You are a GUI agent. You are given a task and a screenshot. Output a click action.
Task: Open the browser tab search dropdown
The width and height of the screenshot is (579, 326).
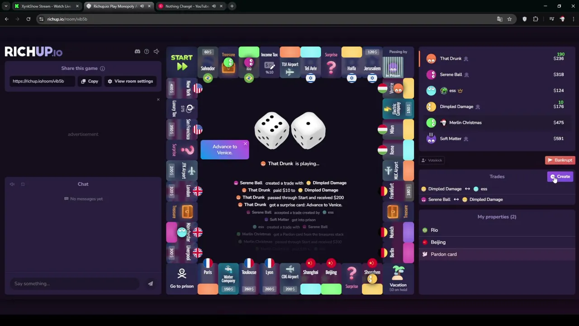click(6, 6)
